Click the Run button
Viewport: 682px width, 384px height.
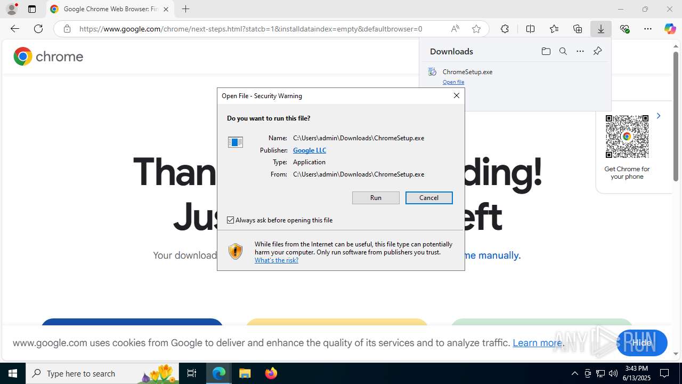click(x=376, y=198)
